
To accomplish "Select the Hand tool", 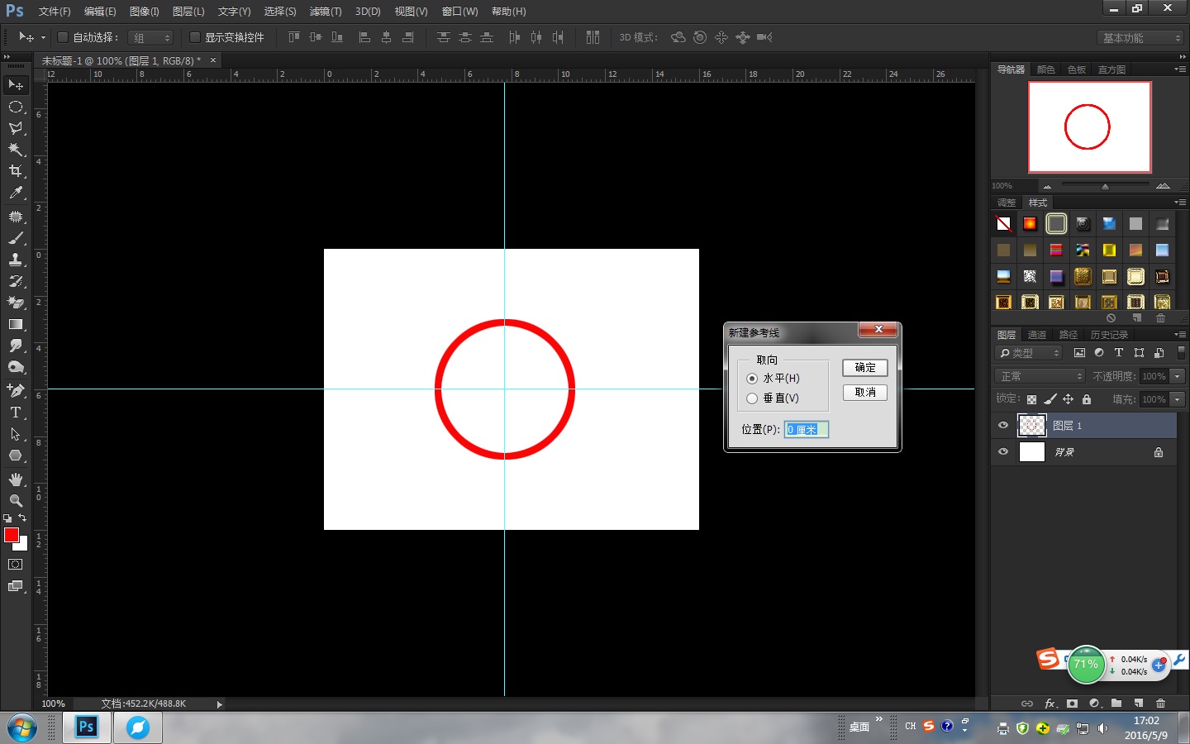I will [x=16, y=479].
